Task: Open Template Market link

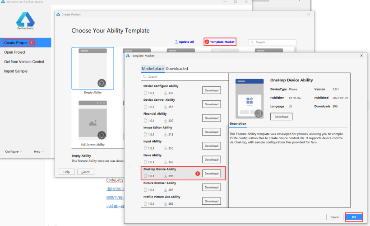Action: [x=222, y=42]
